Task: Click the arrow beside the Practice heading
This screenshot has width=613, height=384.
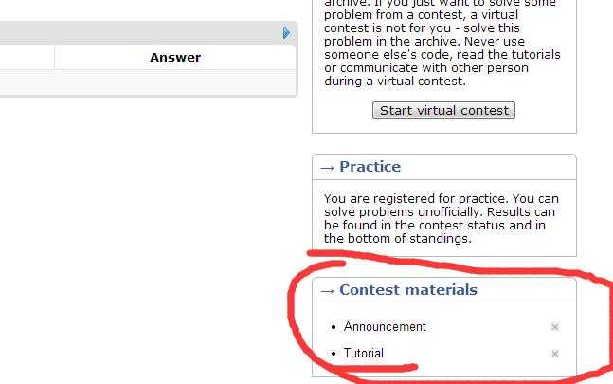Action: click(x=328, y=167)
